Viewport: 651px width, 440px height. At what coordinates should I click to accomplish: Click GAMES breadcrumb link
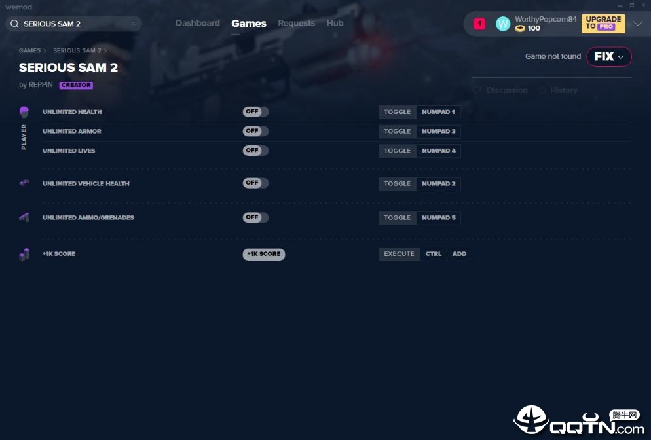30,50
